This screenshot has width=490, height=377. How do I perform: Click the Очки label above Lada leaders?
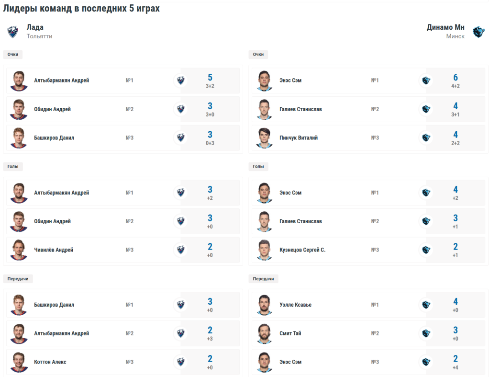pyautogui.click(x=13, y=55)
